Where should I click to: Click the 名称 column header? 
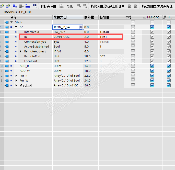[x=31, y=17]
